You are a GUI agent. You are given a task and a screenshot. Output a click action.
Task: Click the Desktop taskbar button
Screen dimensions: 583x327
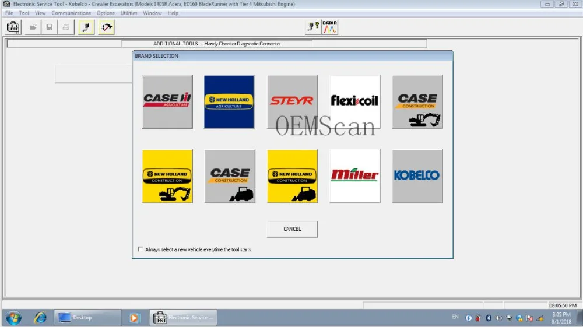tap(87, 318)
